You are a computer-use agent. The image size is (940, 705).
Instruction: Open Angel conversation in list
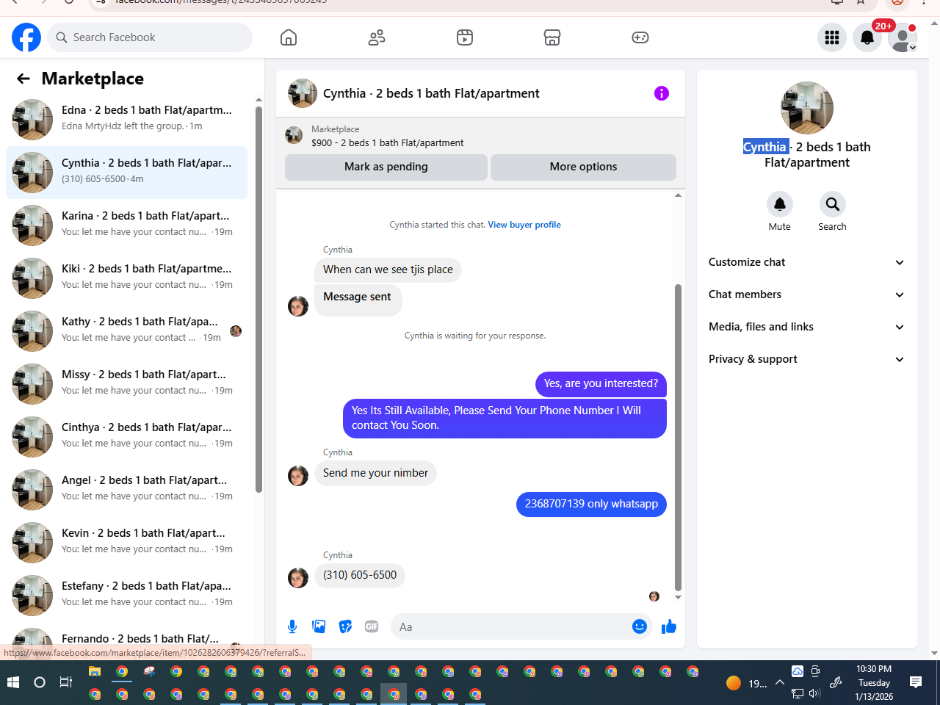(126, 489)
